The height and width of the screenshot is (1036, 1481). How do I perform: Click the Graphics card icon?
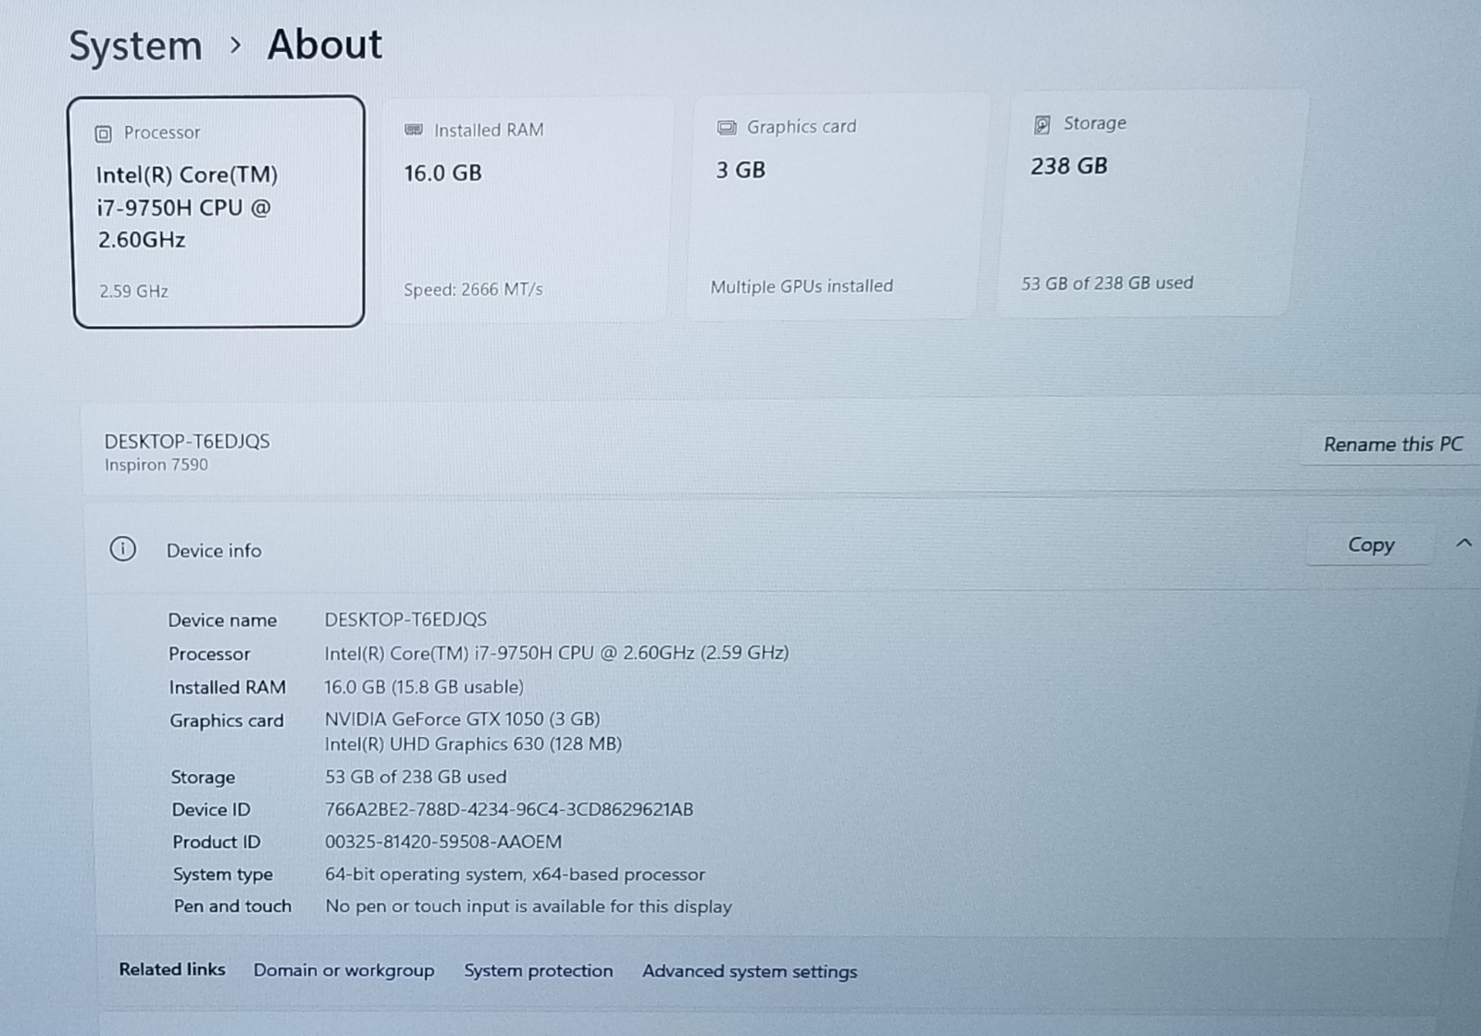tap(727, 128)
